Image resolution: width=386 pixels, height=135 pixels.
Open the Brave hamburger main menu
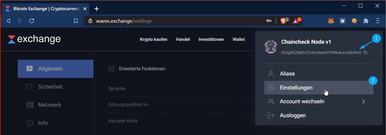pyautogui.click(x=378, y=21)
